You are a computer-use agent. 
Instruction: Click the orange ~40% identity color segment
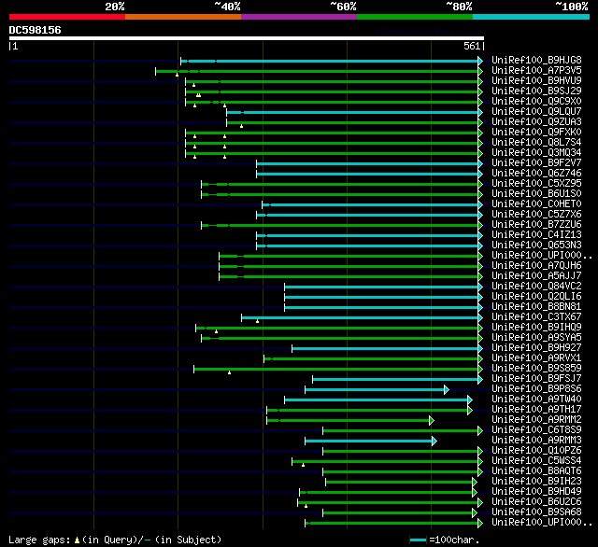click(x=183, y=17)
